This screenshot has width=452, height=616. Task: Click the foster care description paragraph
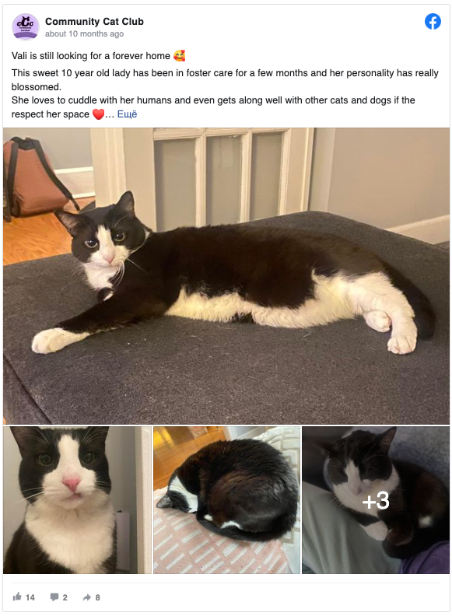point(225,93)
